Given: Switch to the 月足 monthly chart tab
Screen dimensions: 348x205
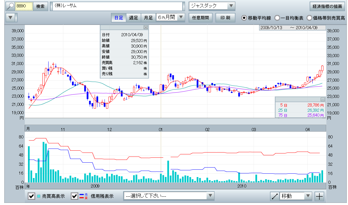Looking at the screenshot, I should pyautogui.click(x=148, y=18).
